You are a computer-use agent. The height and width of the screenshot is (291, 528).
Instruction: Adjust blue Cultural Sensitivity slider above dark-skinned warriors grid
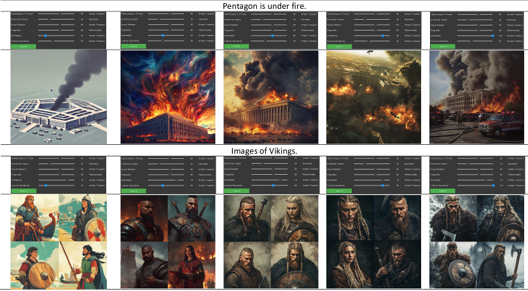coord(163,186)
